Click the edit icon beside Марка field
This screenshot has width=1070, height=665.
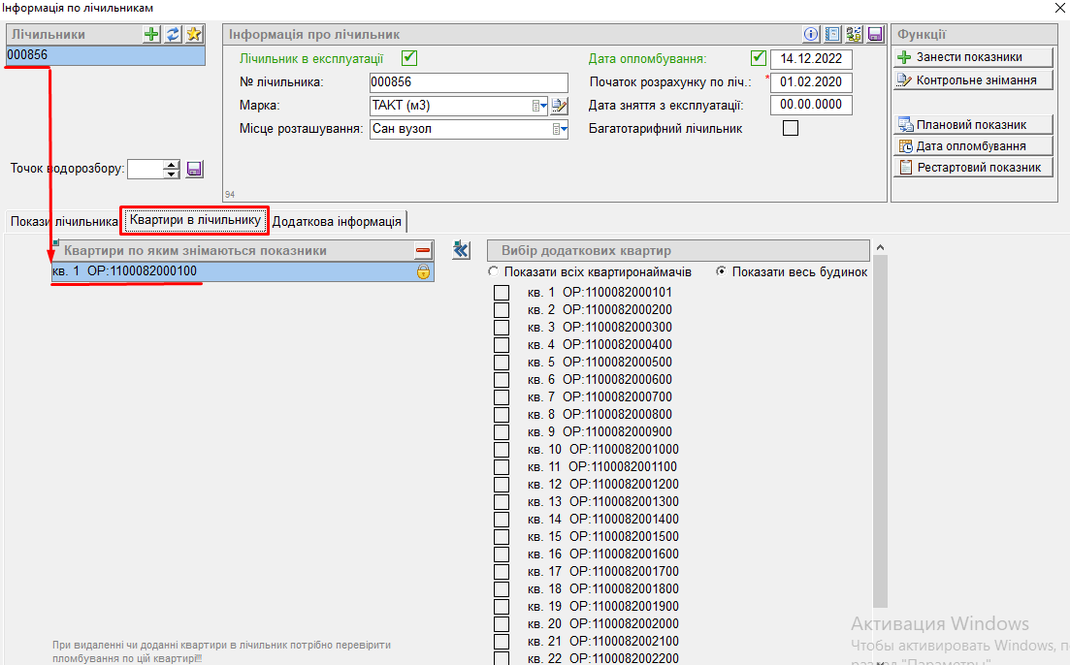point(559,106)
